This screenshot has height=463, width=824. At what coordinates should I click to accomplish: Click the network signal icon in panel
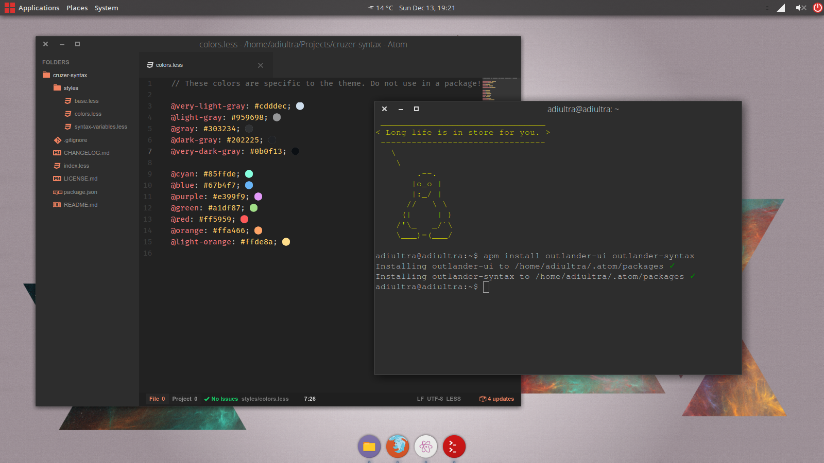pyautogui.click(x=781, y=8)
